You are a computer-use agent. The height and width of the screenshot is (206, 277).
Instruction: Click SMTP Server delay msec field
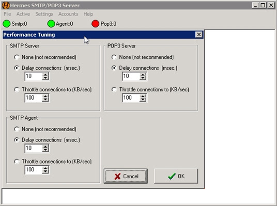pyautogui.click(x=34, y=76)
